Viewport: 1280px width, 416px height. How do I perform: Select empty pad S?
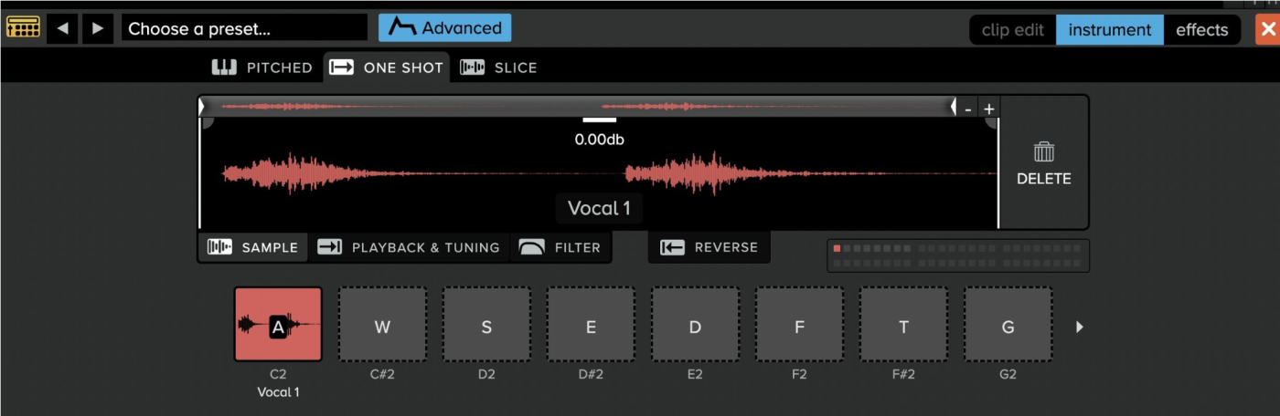click(x=486, y=325)
